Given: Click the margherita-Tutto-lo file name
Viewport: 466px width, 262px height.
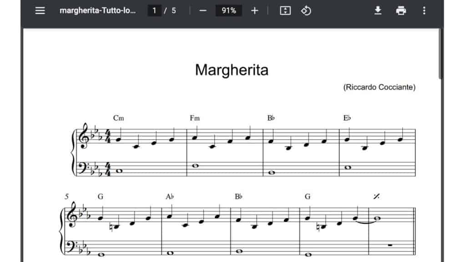Looking at the screenshot, I should (97, 10).
